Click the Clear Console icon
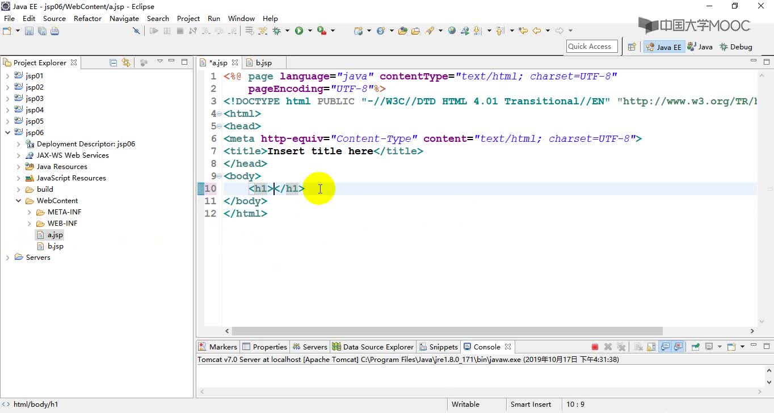The width and height of the screenshot is (774, 413). [x=638, y=347]
